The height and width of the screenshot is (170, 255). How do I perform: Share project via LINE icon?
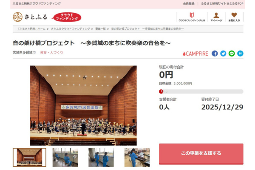click(x=232, y=54)
